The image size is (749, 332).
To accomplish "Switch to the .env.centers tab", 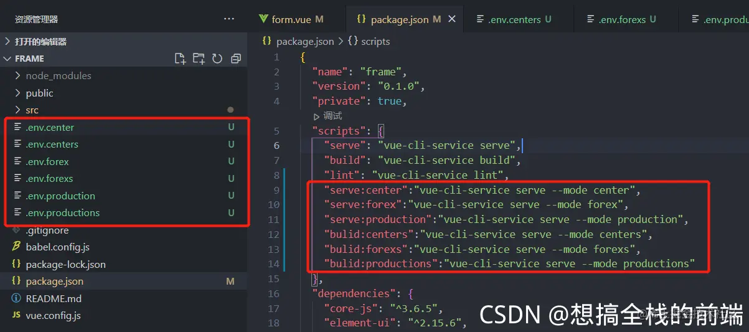I will tap(514, 19).
